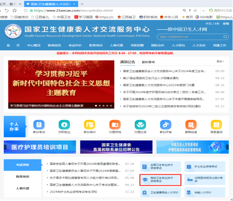Open 考试评价 in top navigation bar
The image size is (233, 201).
[x=75, y=45]
